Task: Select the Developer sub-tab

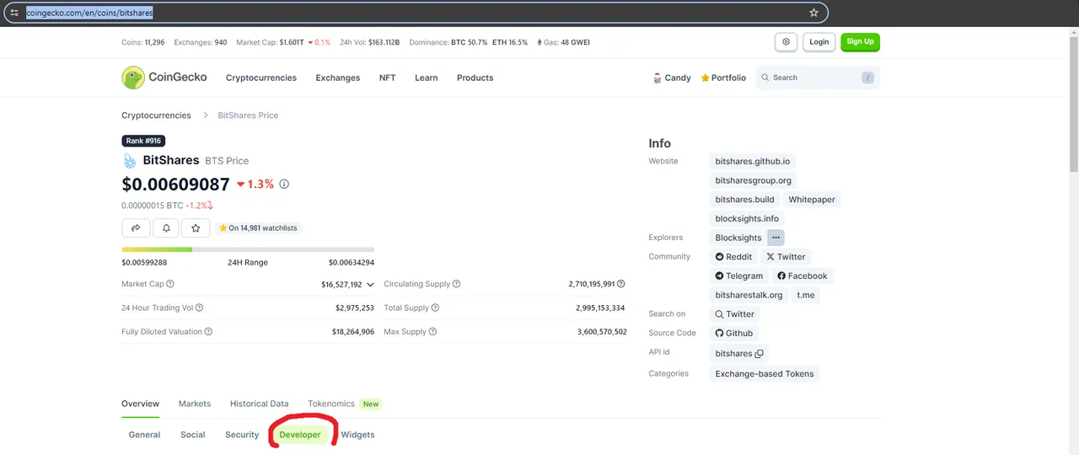Action: [x=300, y=435]
